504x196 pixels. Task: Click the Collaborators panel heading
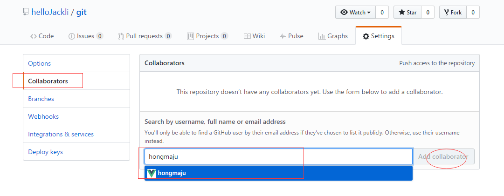click(165, 63)
